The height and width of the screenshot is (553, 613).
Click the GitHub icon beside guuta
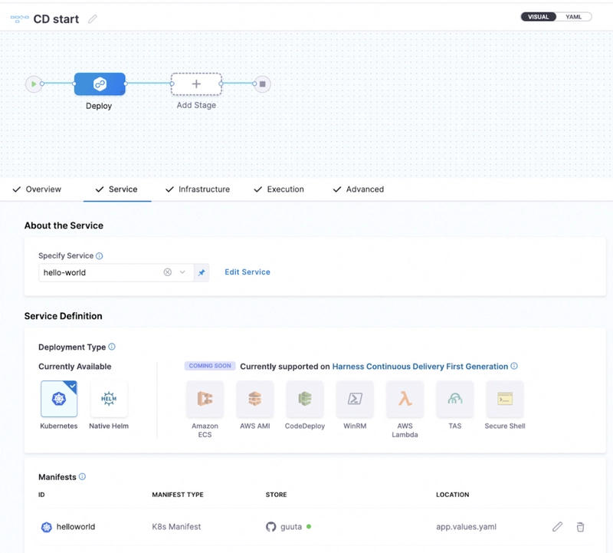pos(271,527)
